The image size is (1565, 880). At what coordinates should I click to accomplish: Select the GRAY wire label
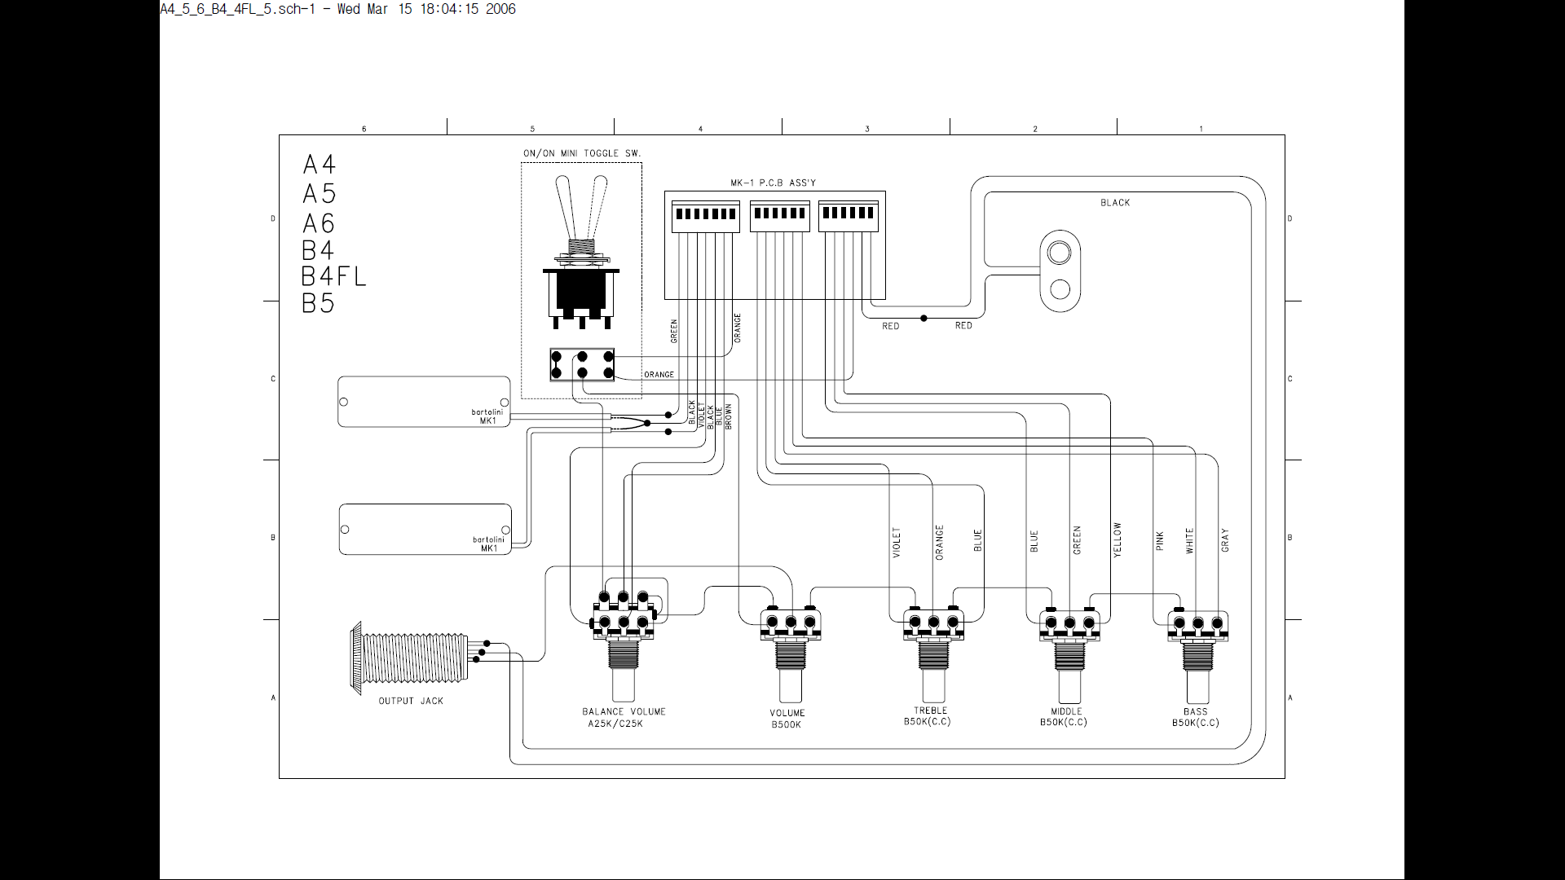coord(1225,541)
